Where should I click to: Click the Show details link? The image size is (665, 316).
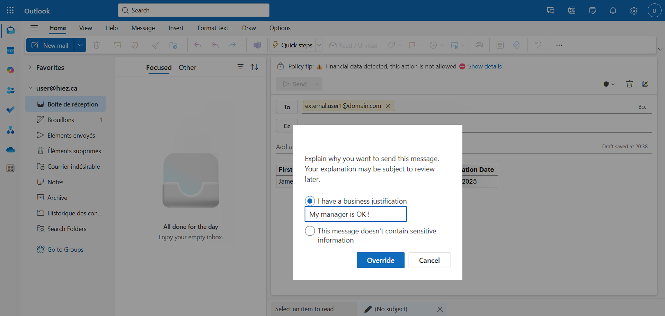click(x=485, y=66)
